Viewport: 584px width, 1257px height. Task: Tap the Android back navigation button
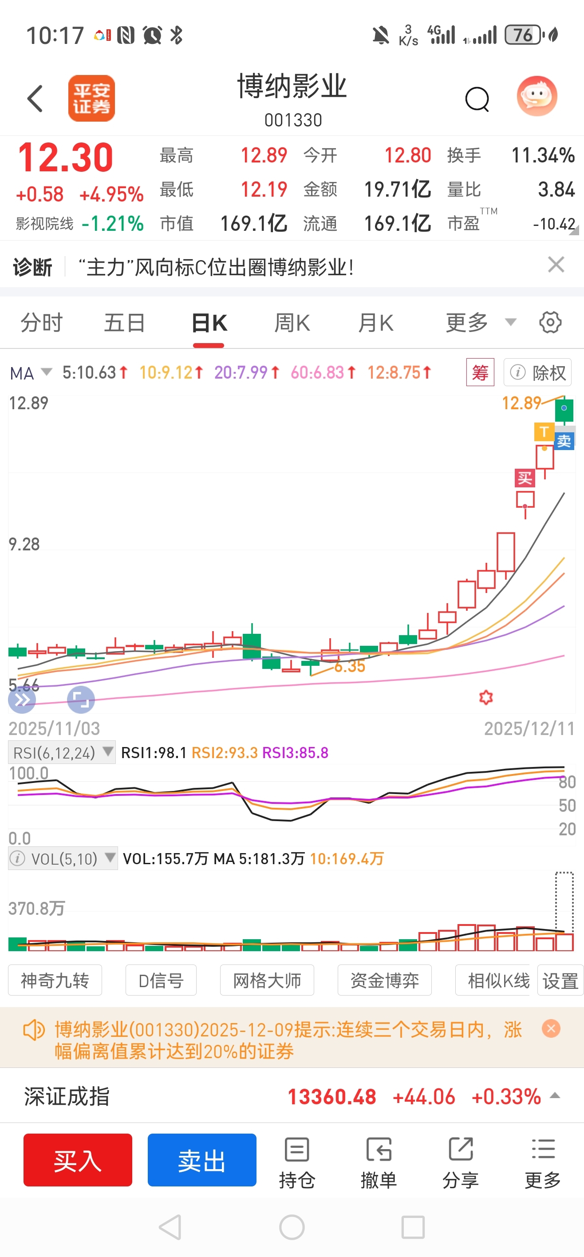point(171,1227)
